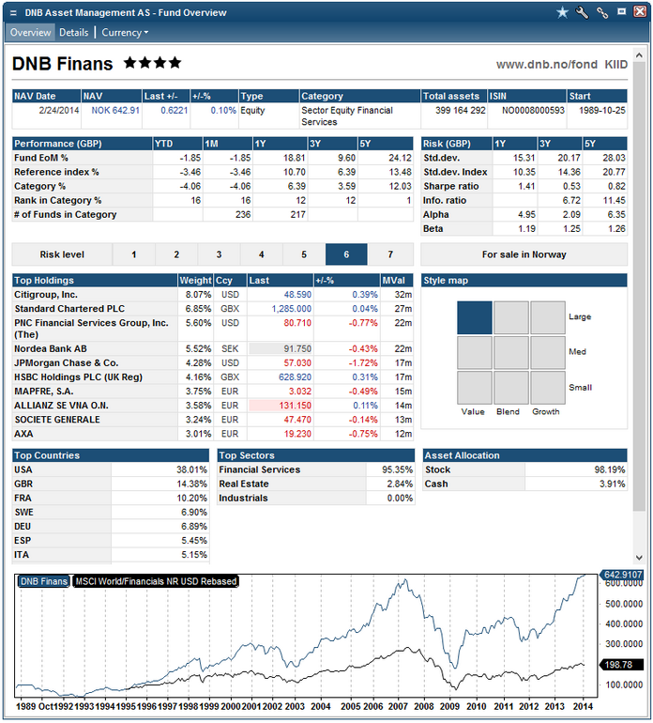Click the Med Blend style map box
The height and width of the screenshot is (723, 653).
pyautogui.click(x=511, y=353)
